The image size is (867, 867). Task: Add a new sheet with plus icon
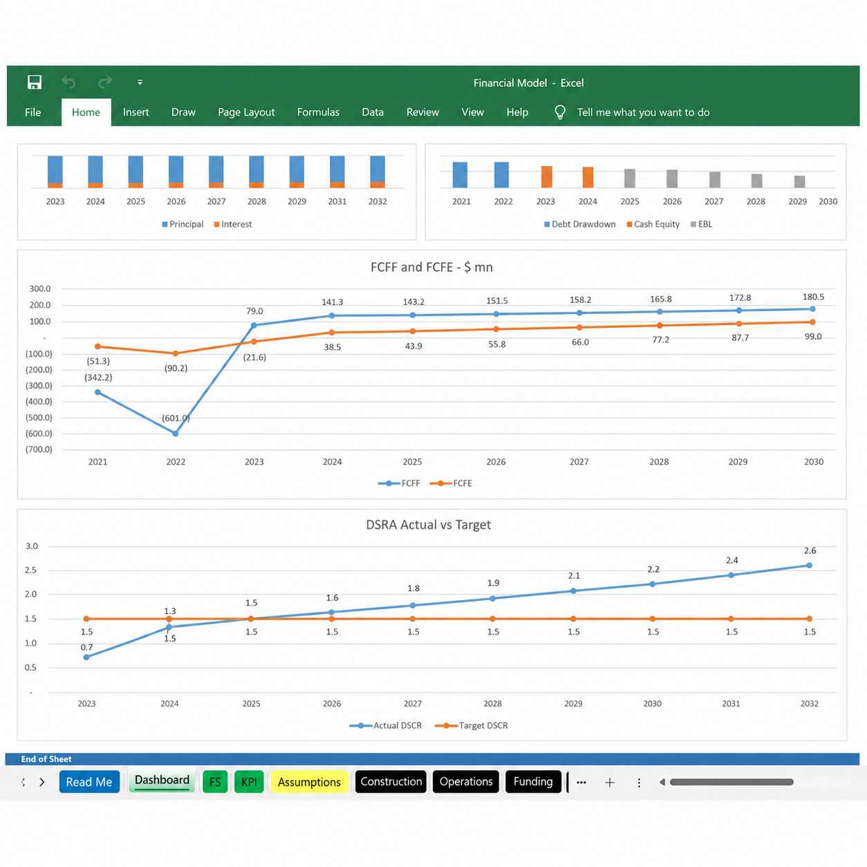pos(610,783)
